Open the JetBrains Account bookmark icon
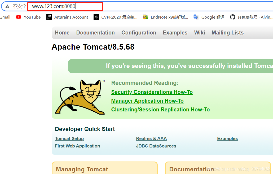This screenshot has height=174, width=273. (x=49, y=17)
